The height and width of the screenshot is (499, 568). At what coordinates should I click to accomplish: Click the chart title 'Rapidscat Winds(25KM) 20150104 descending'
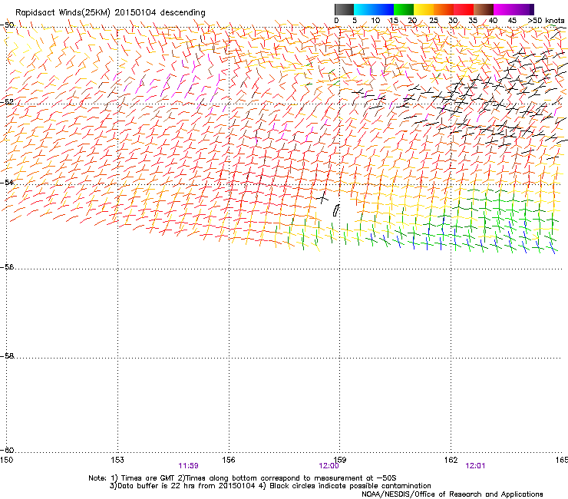pyautogui.click(x=110, y=13)
